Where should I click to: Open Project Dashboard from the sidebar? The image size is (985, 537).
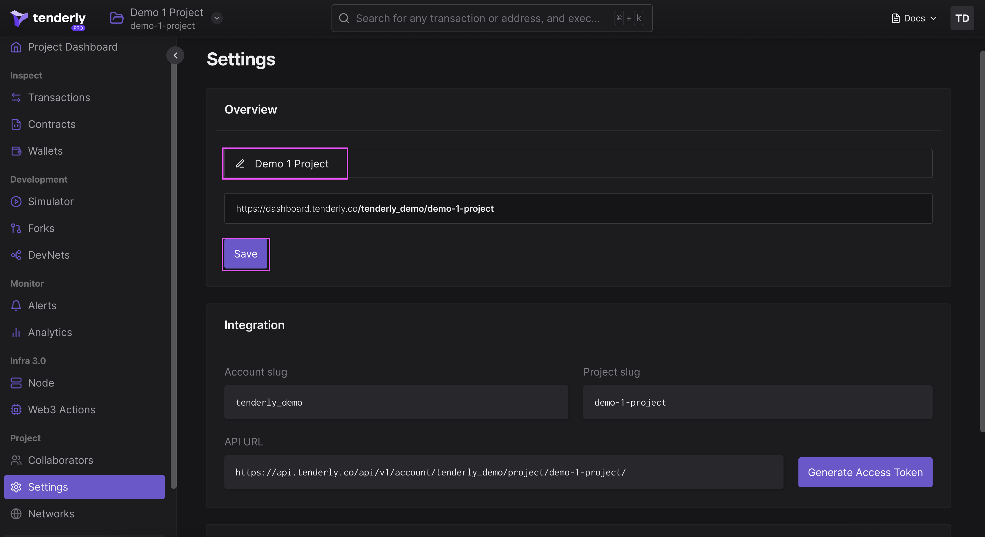click(x=73, y=47)
